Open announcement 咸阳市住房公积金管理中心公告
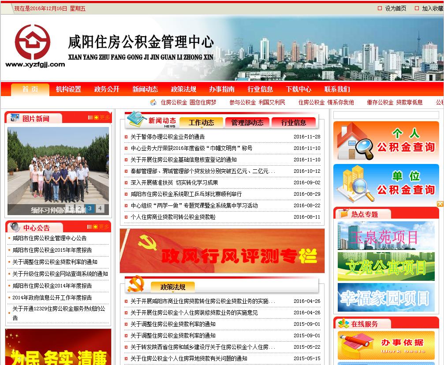This screenshot has width=444, height=365. 49,238
